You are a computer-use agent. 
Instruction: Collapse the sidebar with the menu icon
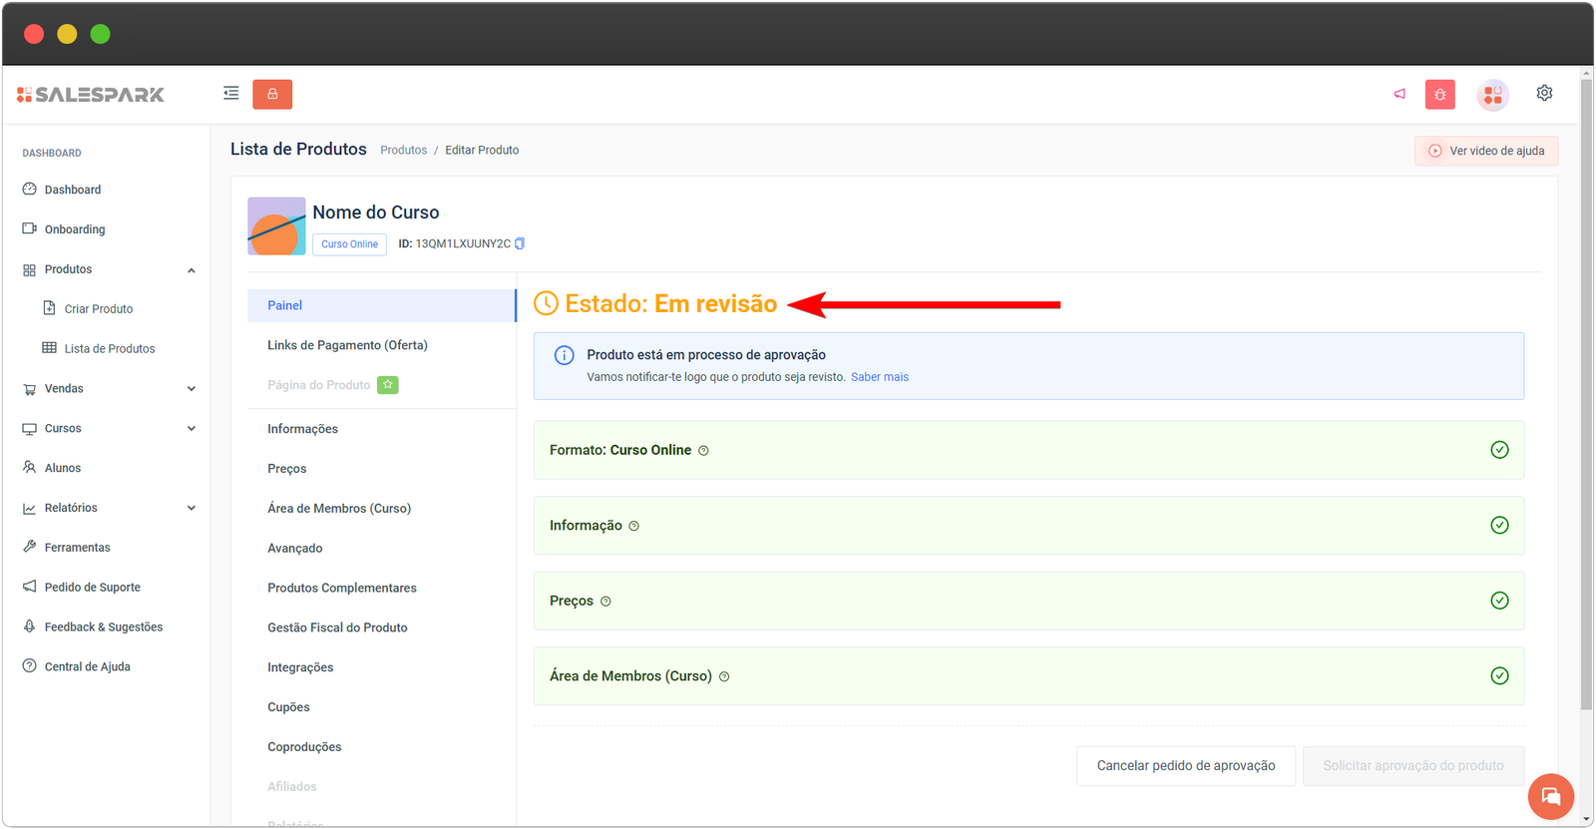click(230, 94)
